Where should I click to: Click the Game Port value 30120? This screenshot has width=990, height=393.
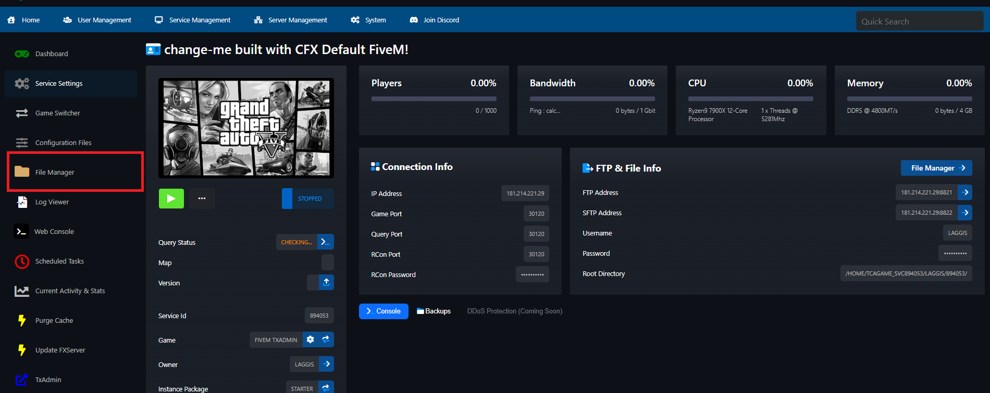(x=536, y=214)
